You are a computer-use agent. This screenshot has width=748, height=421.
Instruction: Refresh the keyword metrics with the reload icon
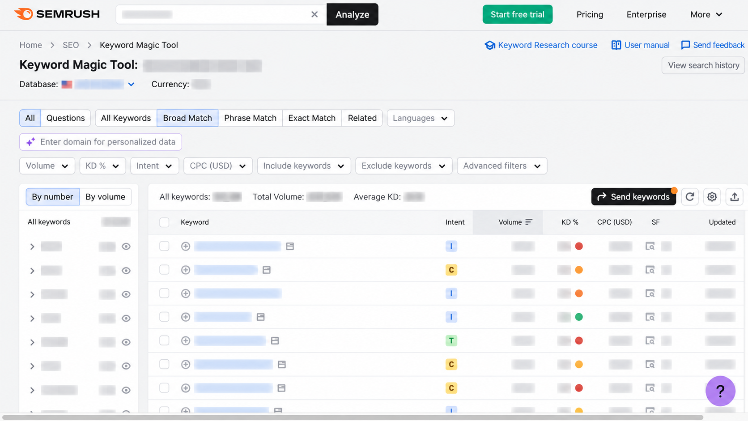click(690, 197)
